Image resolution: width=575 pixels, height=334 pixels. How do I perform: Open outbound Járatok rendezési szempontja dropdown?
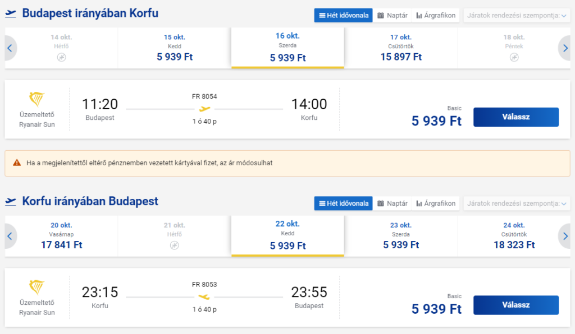pos(517,15)
